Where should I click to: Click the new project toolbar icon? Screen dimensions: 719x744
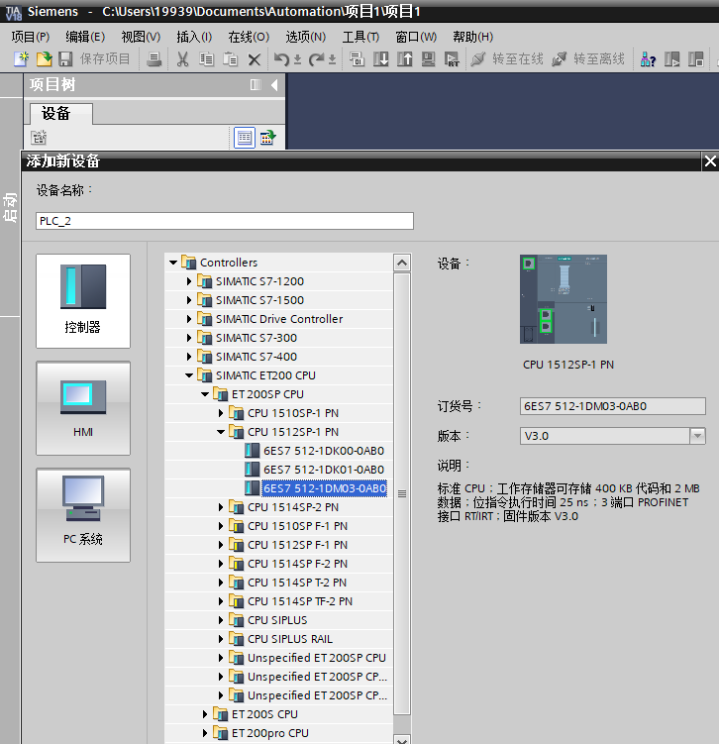[20, 59]
